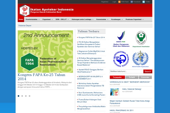Expand the Keseminatan menu

(102, 19)
